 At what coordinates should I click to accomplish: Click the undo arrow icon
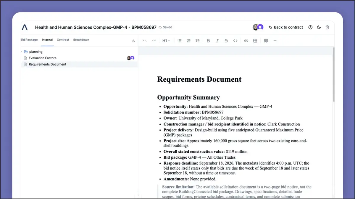(144, 41)
